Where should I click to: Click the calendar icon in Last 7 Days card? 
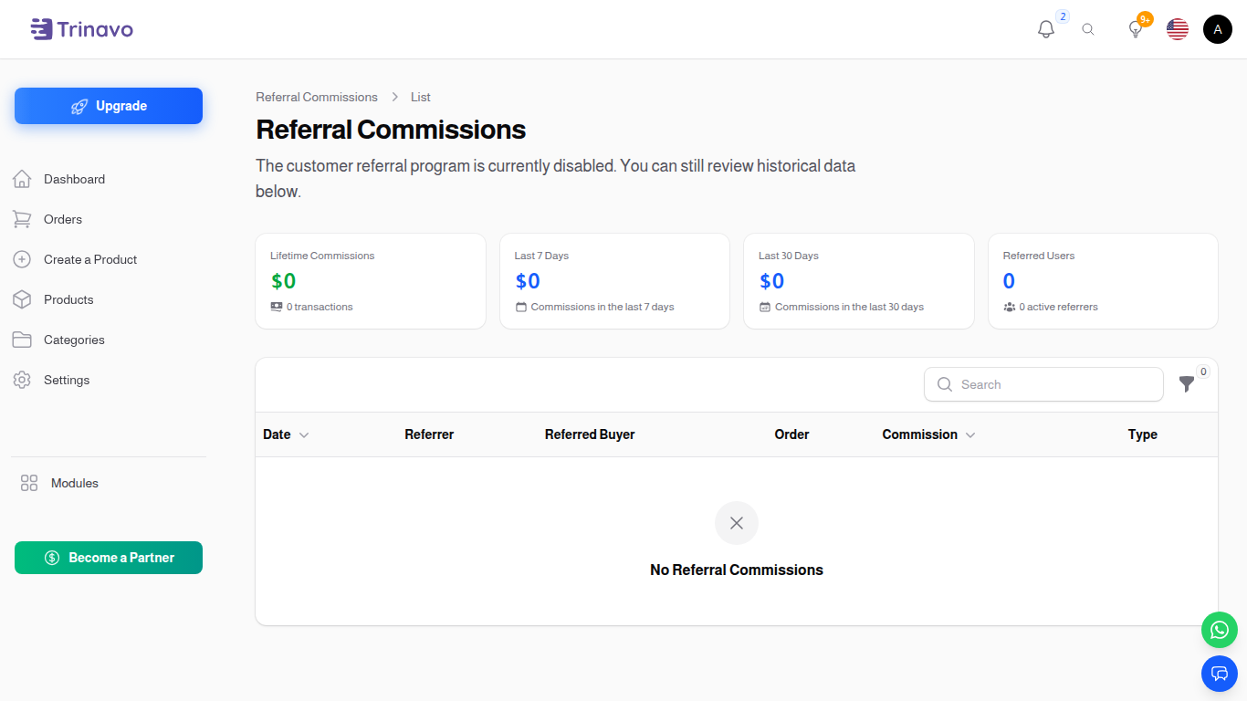click(521, 307)
